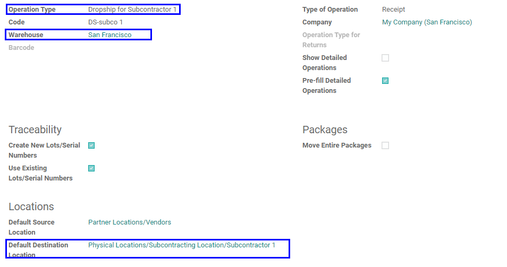Toggle Show Detailed Operations checkbox
The height and width of the screenshot is (267, 507).
[385, 58]
